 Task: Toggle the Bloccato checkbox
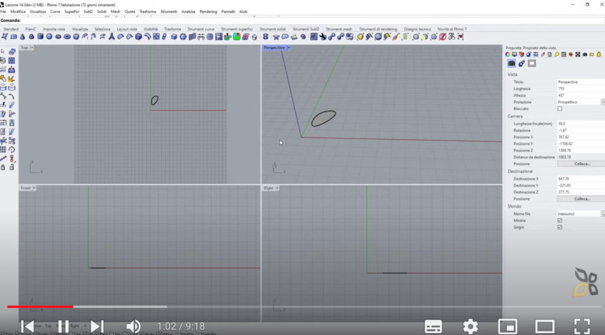[x=560, y=109]
